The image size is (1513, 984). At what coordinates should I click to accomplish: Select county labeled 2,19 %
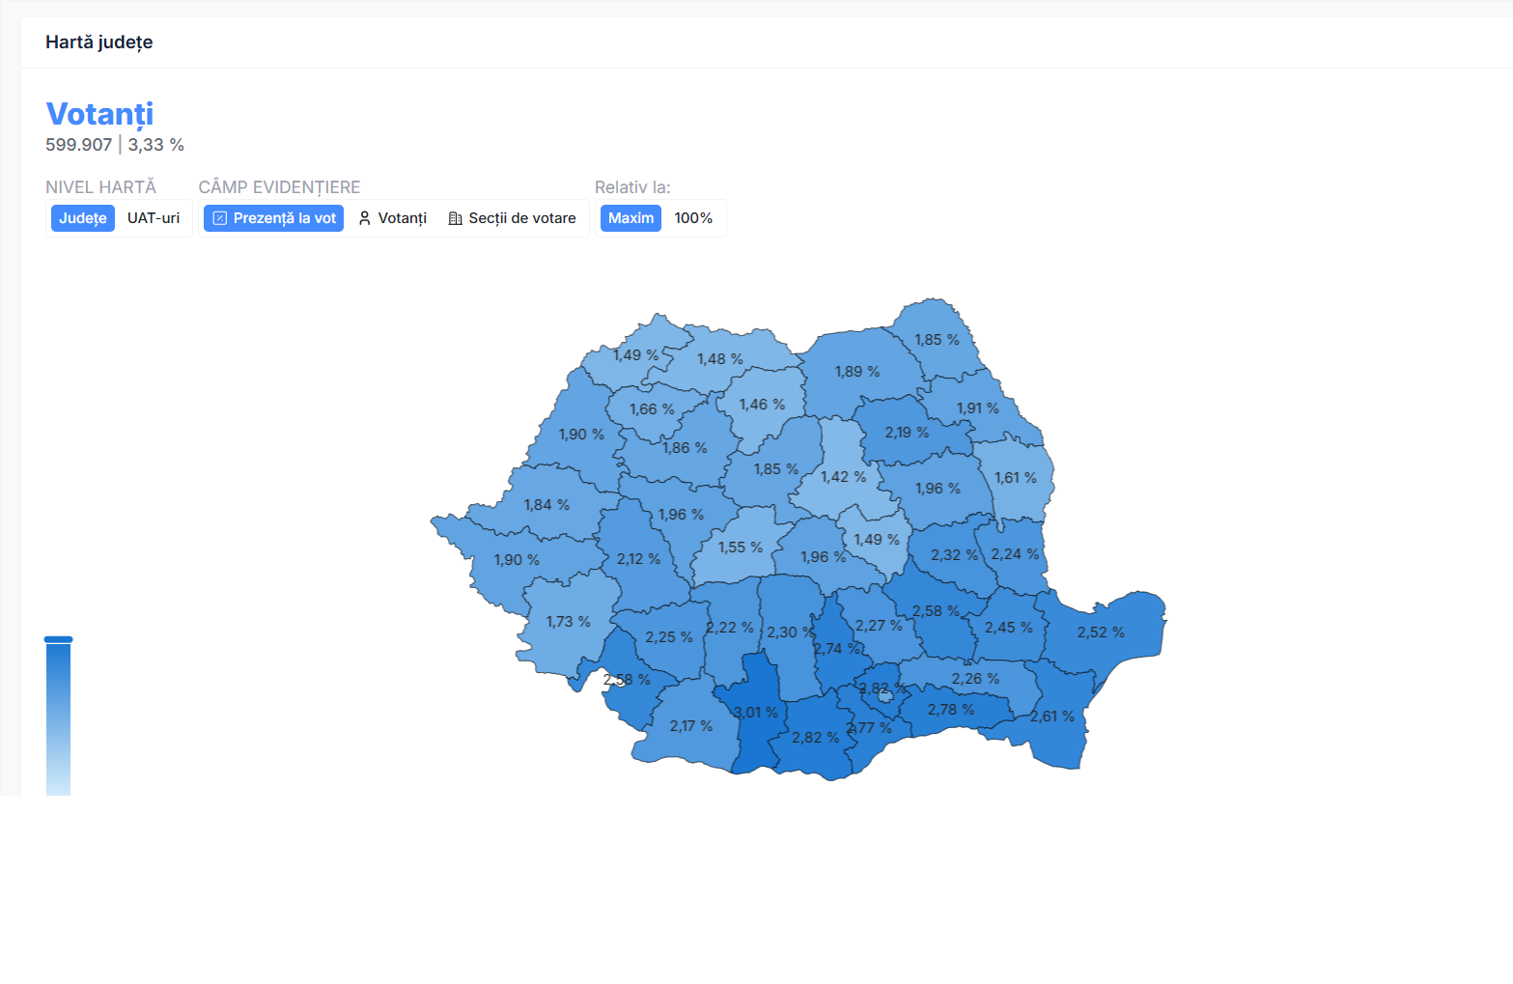pos(908,433)
